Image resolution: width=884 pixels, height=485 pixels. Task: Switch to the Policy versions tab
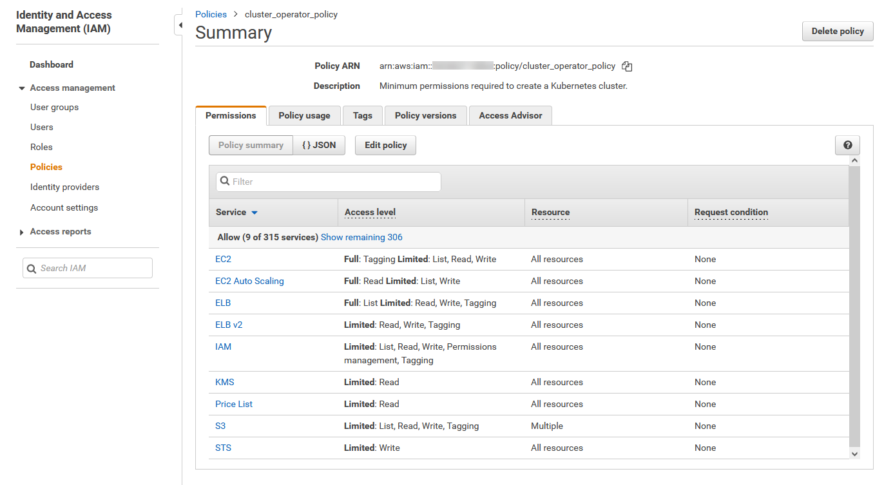[425, 116]
